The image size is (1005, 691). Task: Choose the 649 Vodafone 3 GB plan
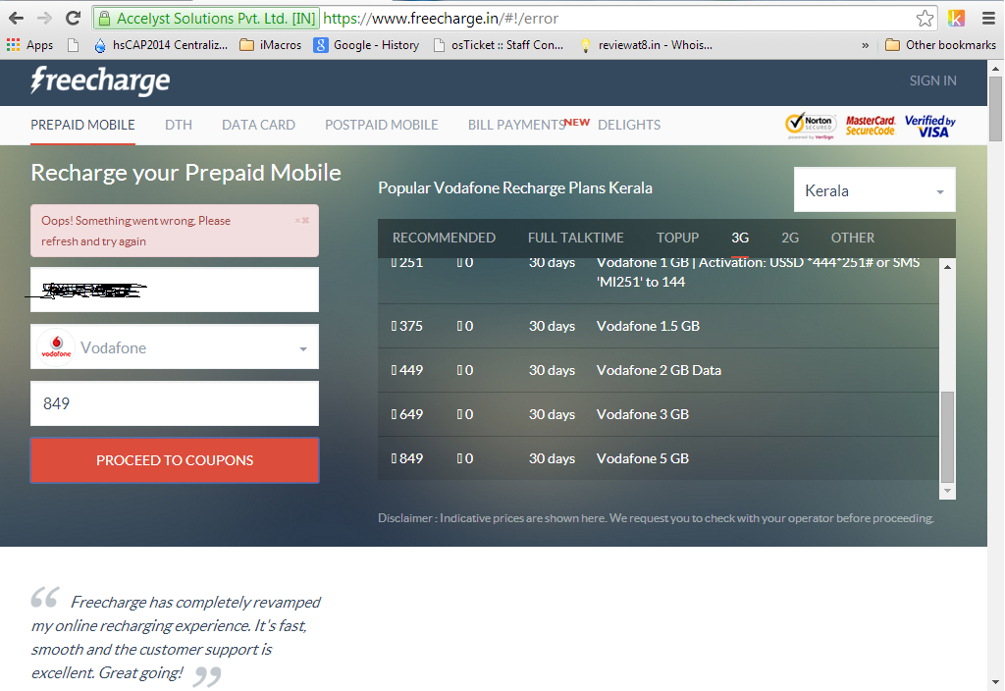click(x=659, y=415)
